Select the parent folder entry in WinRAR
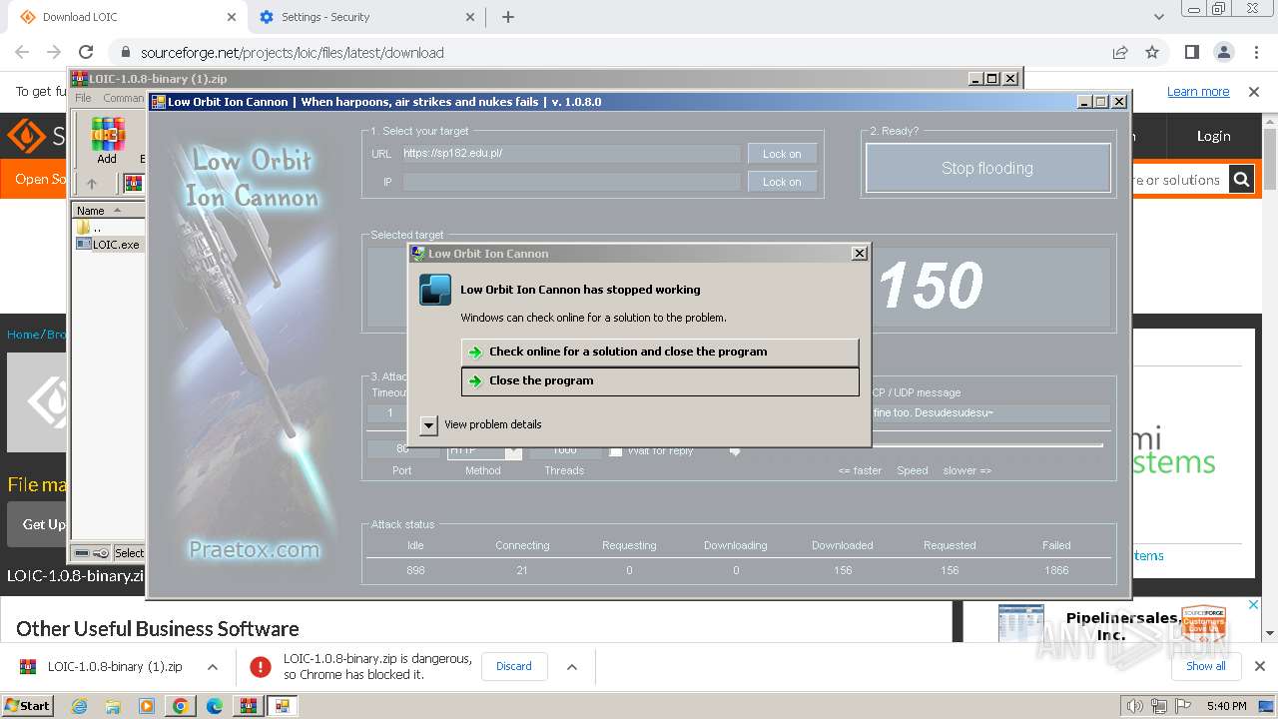This screenshot has height=719, width=1278. tap(89, 228)
